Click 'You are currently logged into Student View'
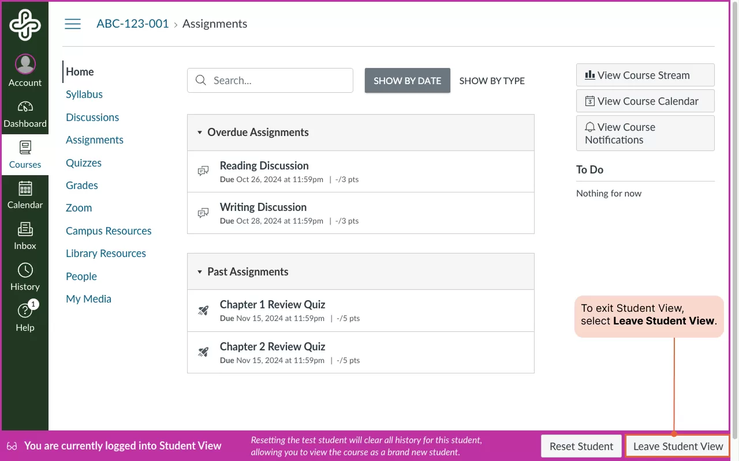Screen dimensions: 739x461 click(123, 445)
